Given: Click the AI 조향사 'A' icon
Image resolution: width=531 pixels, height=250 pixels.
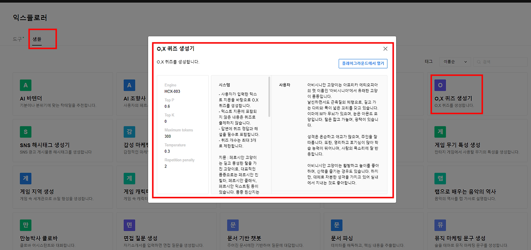Looking at the screenshot, I should click(x=129, y=85).
